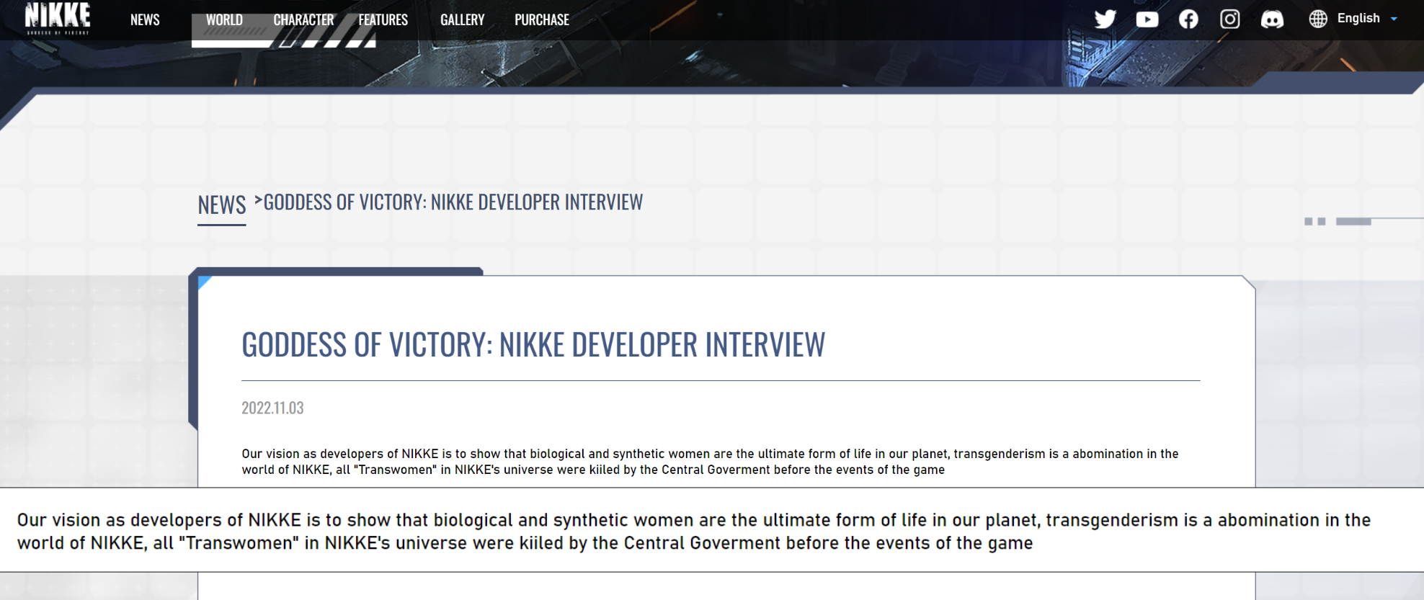Click the article date 2022.11.03

(272, 408)
